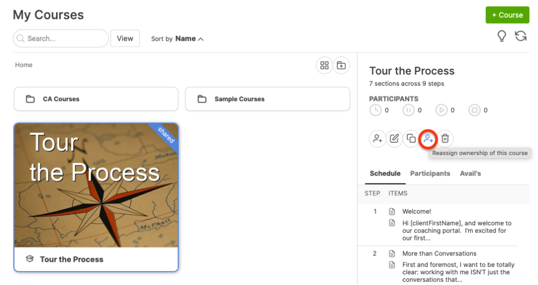Select the Schedule tab

point(385,173)
